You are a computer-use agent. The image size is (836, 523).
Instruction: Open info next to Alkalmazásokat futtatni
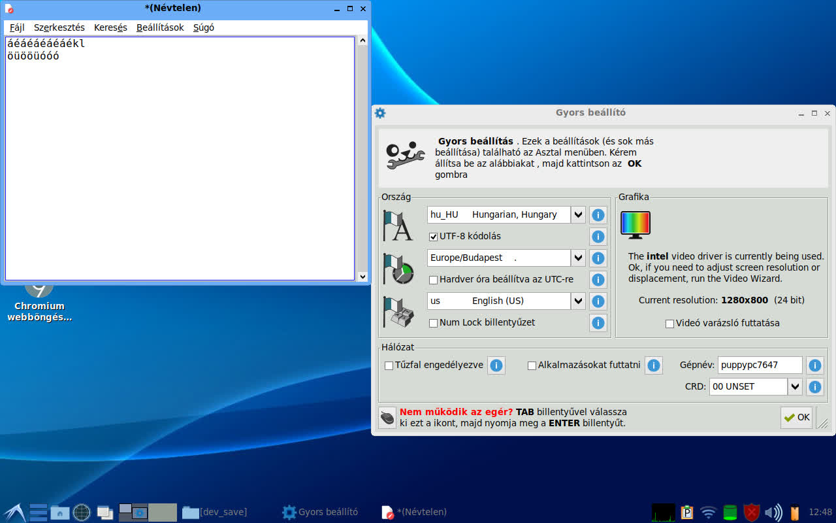click(654, 365)
